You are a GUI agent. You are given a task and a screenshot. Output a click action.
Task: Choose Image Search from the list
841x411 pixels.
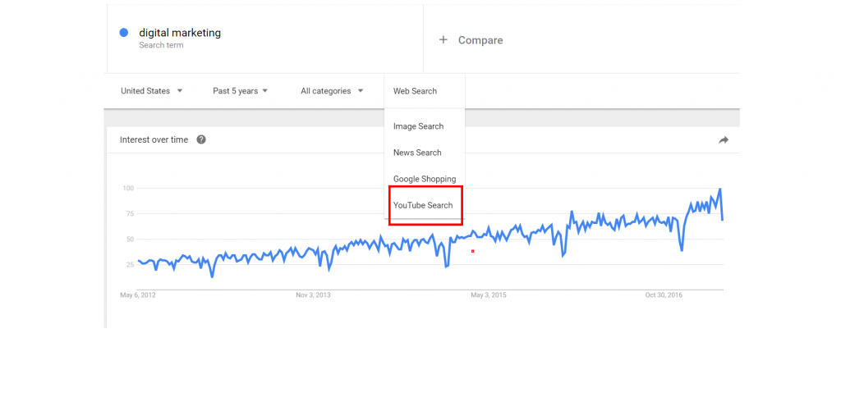pyautogui.click(x=418, y=126)
